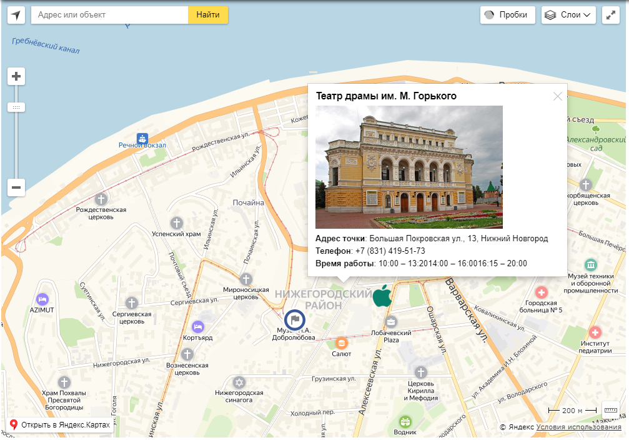Viewport: 629px width, 440px height.
Task: Click the AZIMUT hotel marker icon
Action: pyautogui.click(x=42, y=299)
